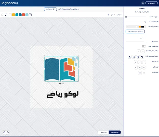Click the horizontal flip icon
The image size is (159, 137).
tap(143, 51)
